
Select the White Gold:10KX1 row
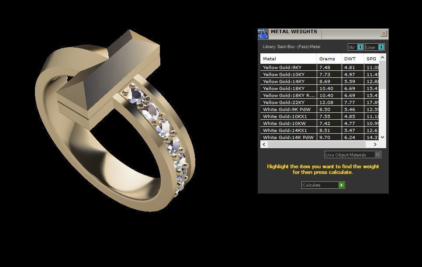(x=319, y=116)
